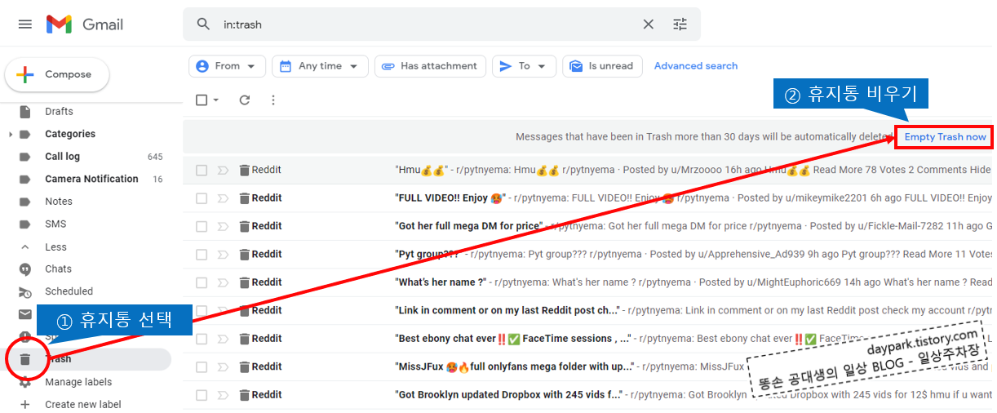Image resolution: width=997 pixels, height=413 pixels.
Task: Open search options filter icon
Action: (x=680, y=24)
